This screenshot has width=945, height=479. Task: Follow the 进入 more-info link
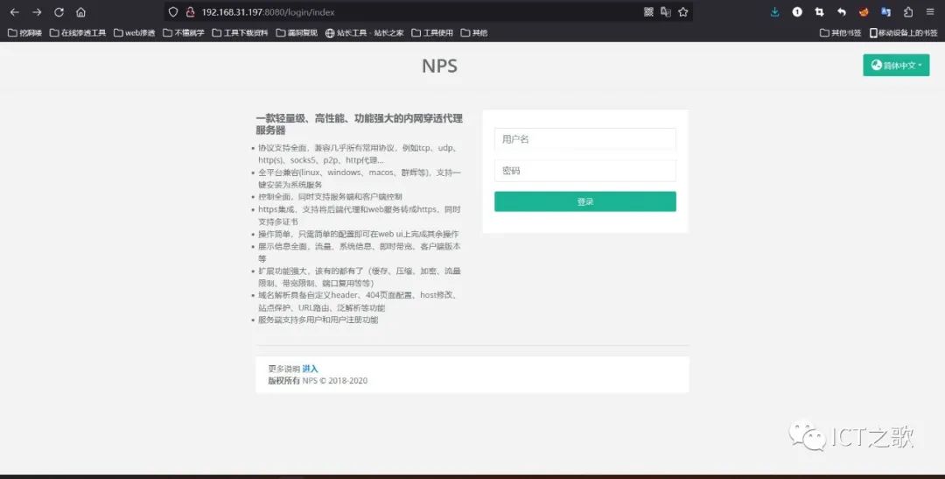310,369
